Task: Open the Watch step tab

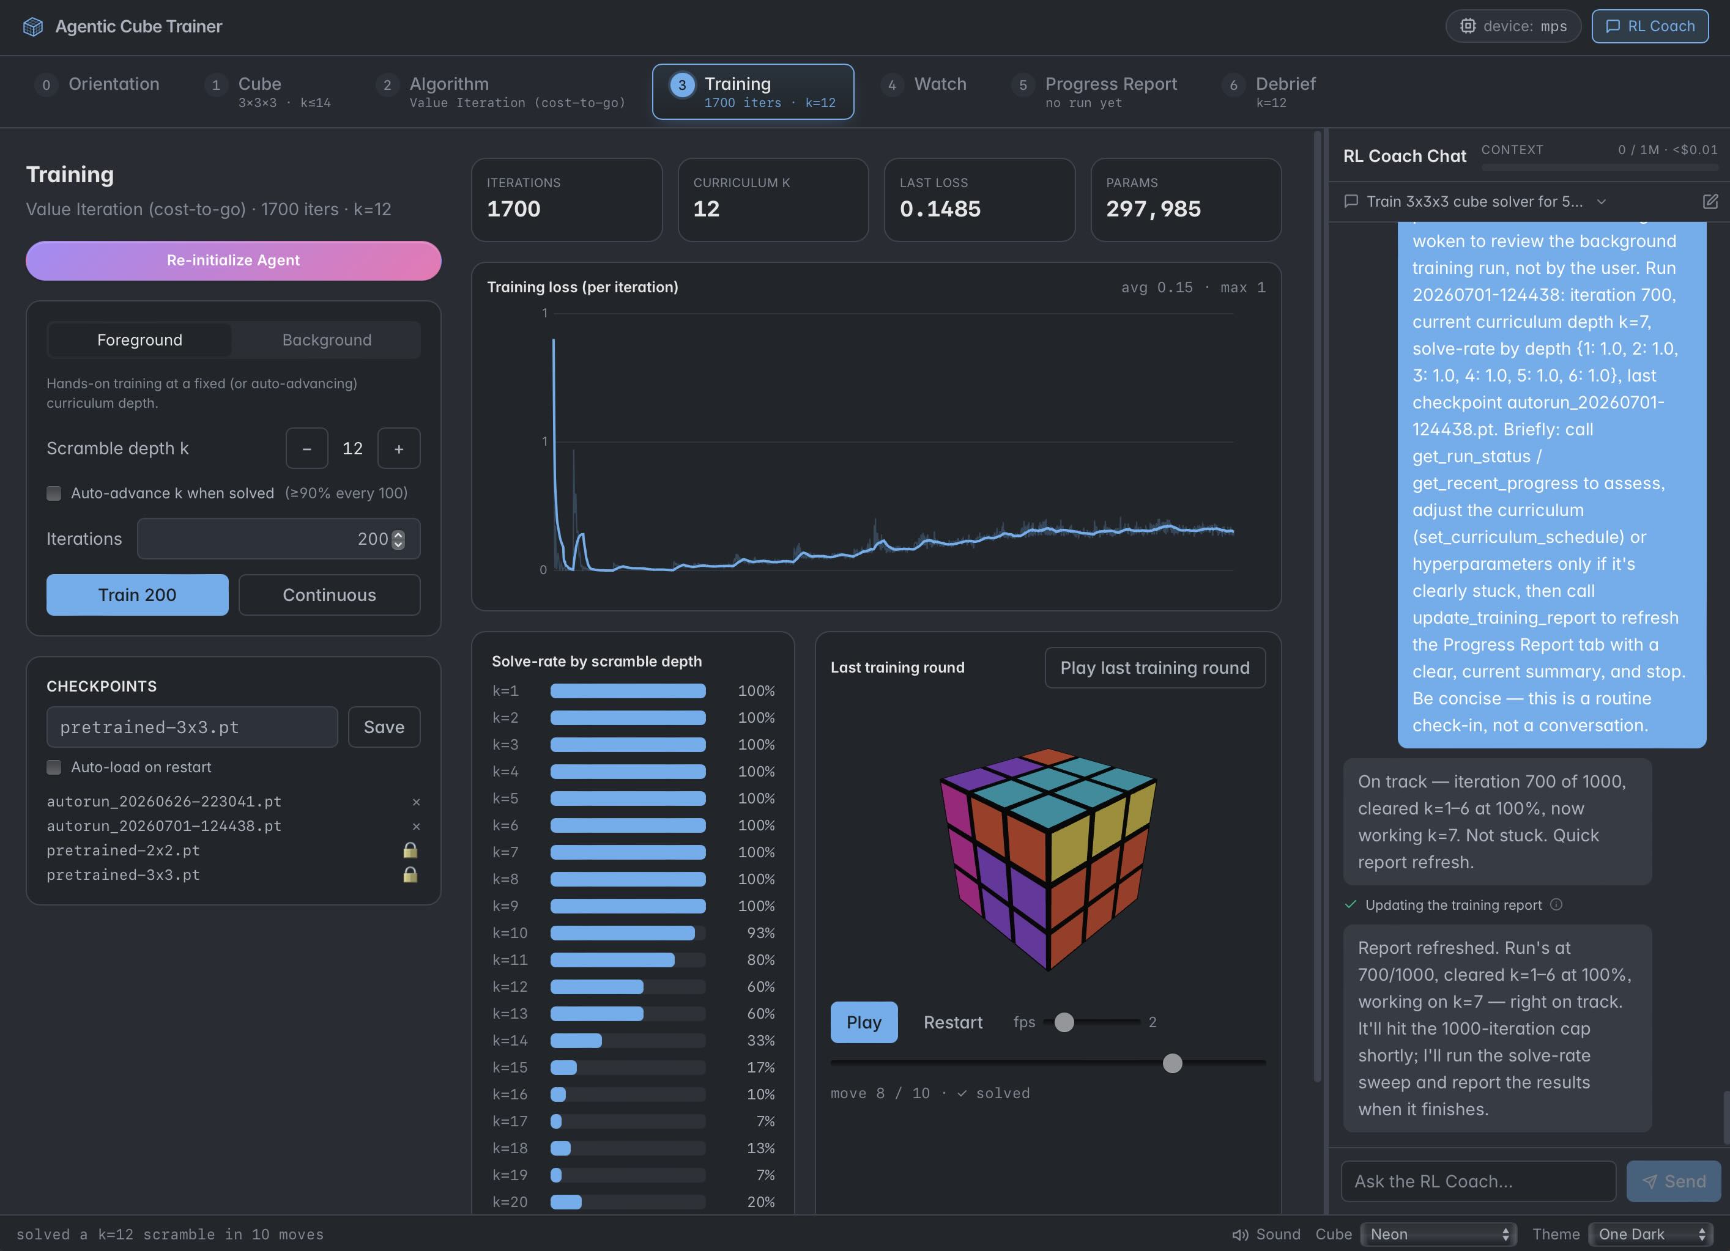Action: click(924, 84)
